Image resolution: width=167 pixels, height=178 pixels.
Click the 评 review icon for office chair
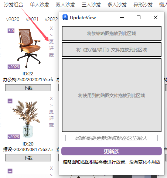[51, 48]
